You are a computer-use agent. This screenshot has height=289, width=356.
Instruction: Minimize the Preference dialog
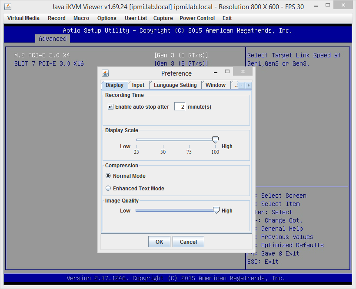click(x=216, y=73)
